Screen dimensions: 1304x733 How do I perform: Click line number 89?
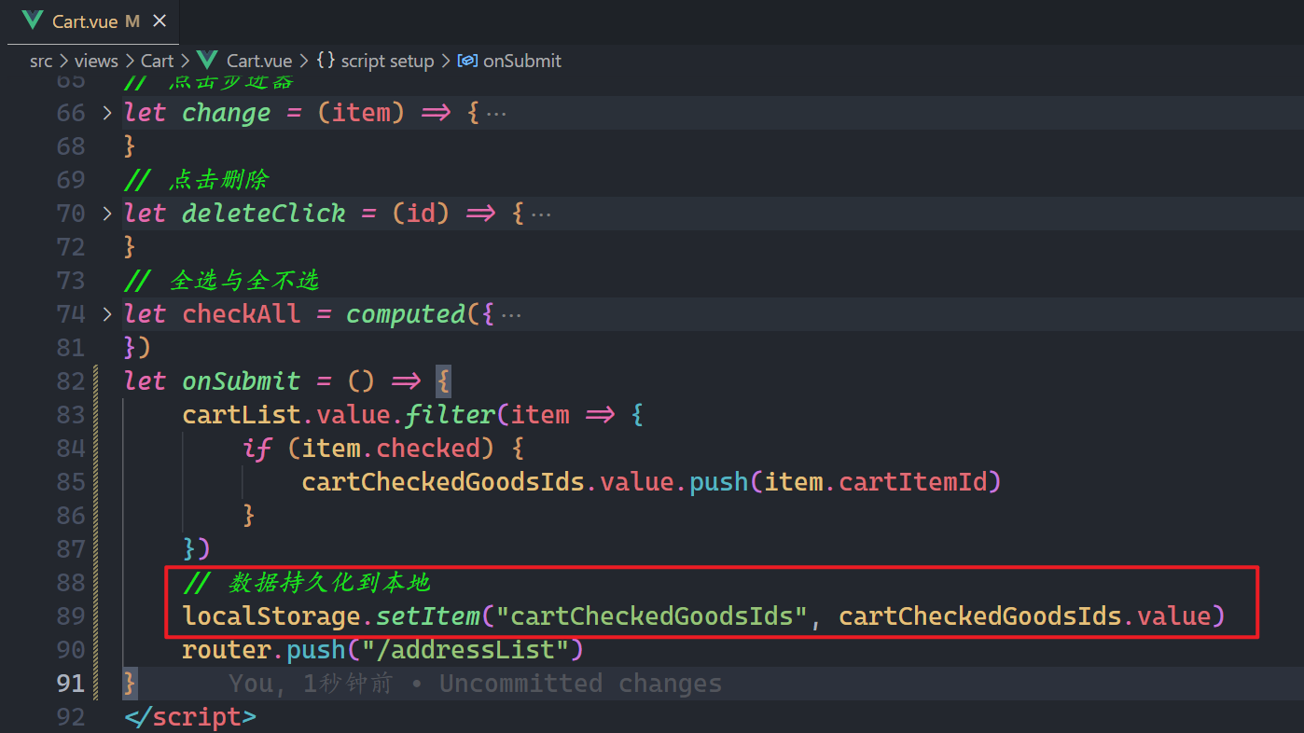coord(71,616)
